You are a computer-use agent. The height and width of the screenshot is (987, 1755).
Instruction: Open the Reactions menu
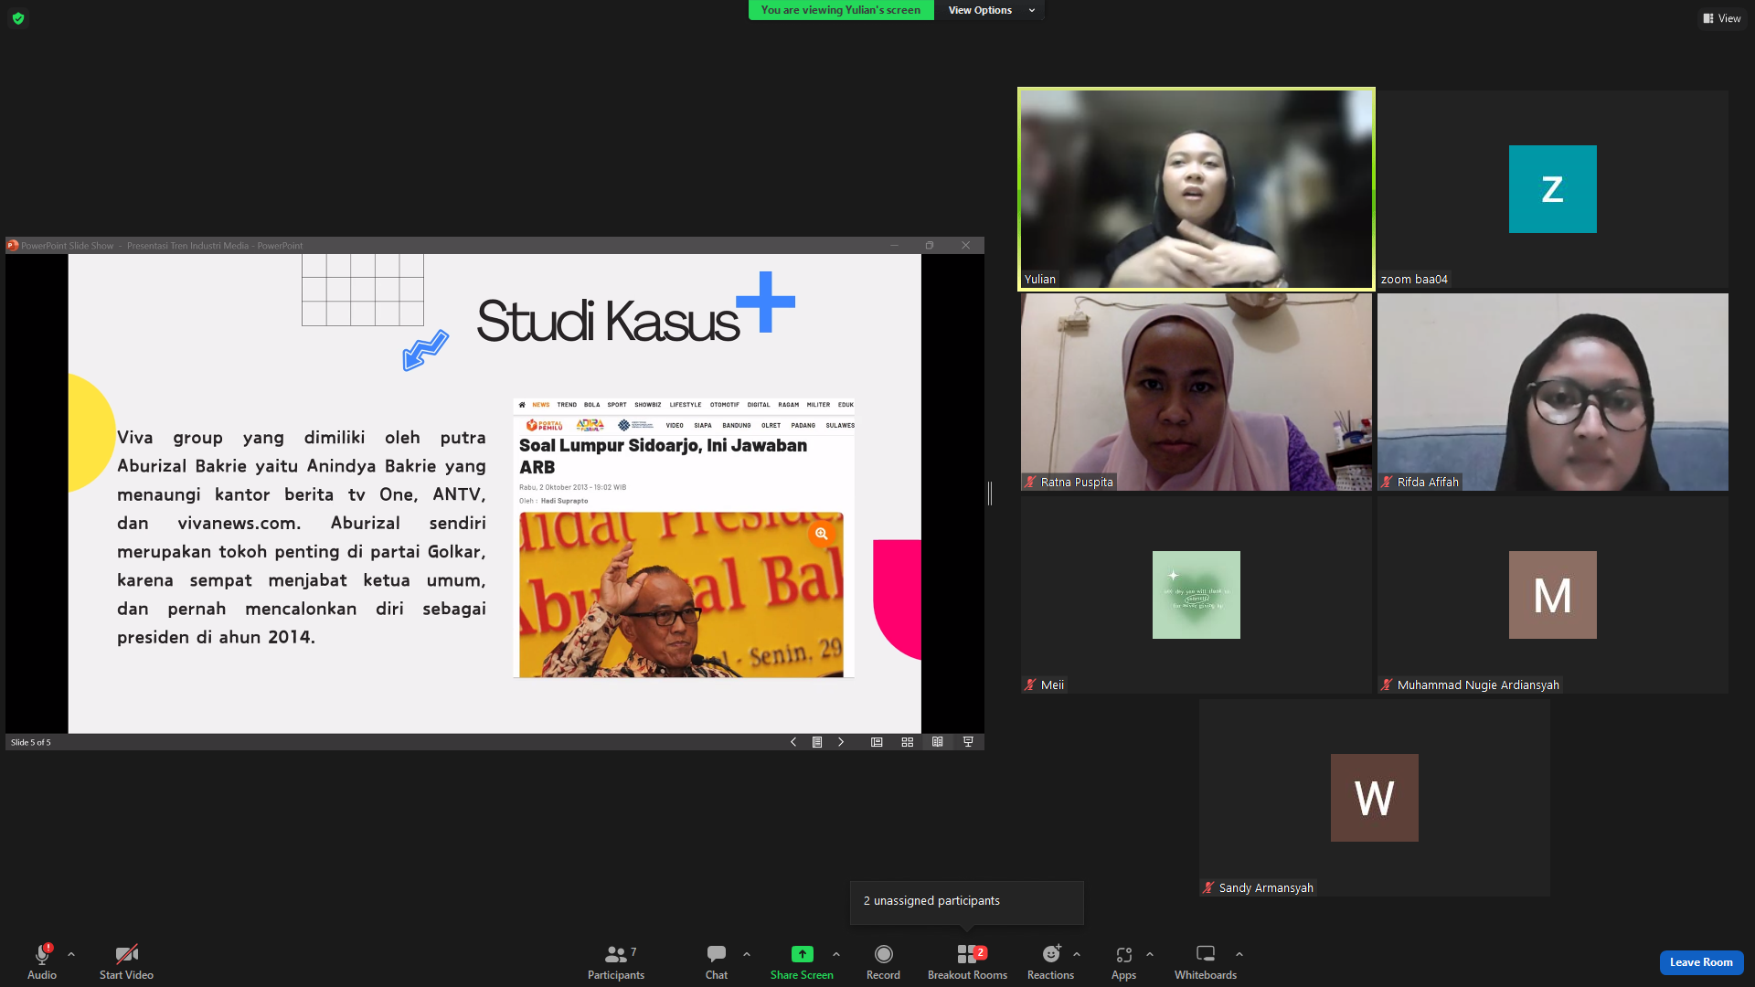tap(1050, 961)
